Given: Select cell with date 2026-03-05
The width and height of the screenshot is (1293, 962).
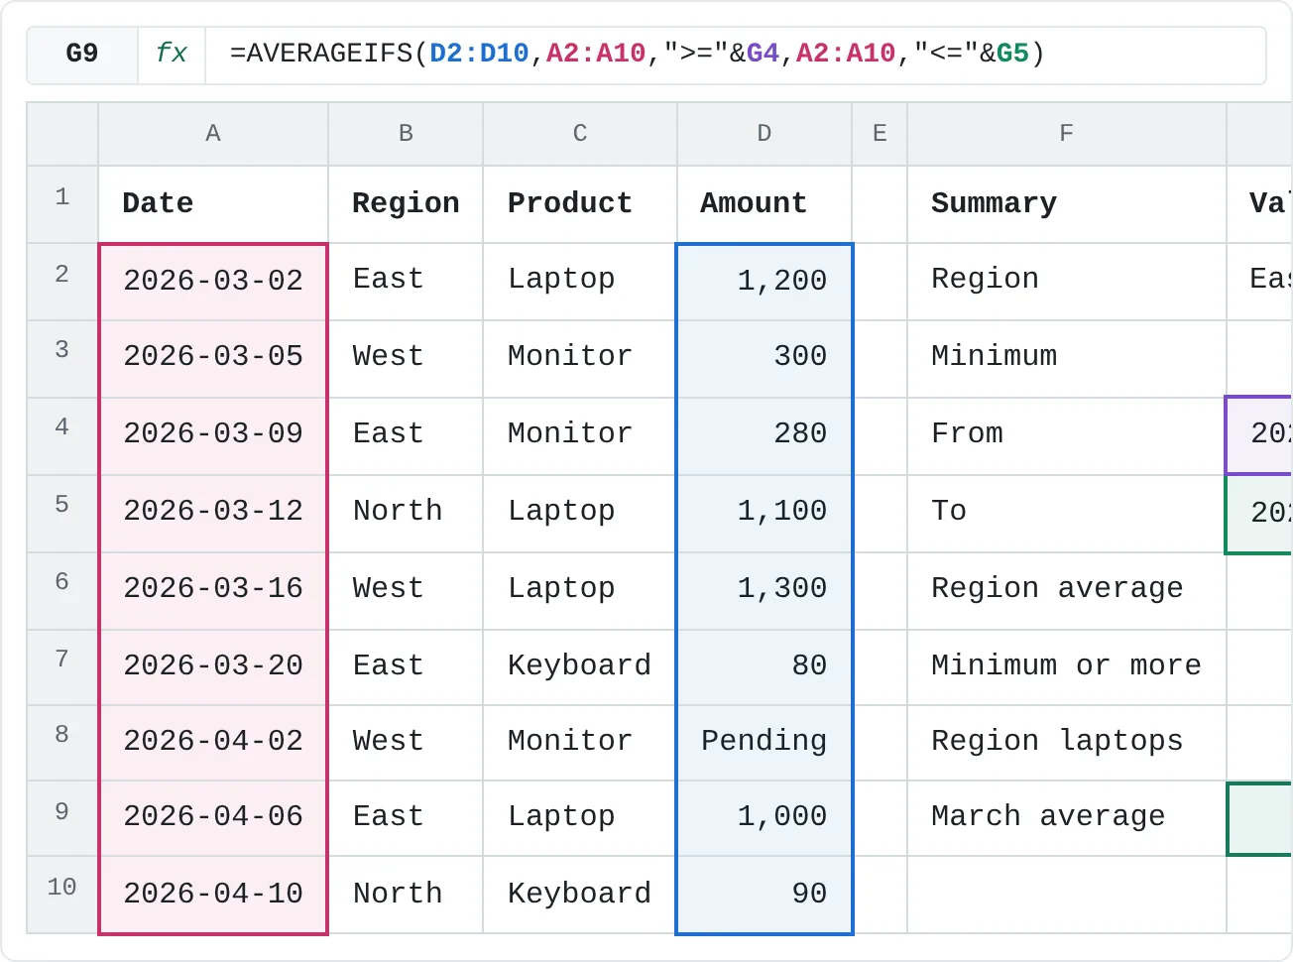Looking at the screenshot, I should (213, 359).
